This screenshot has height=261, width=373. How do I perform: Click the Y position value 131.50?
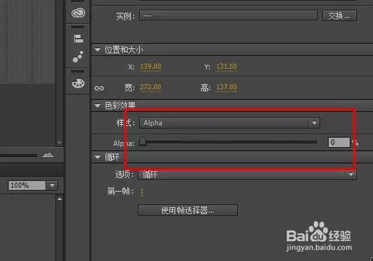227,66
